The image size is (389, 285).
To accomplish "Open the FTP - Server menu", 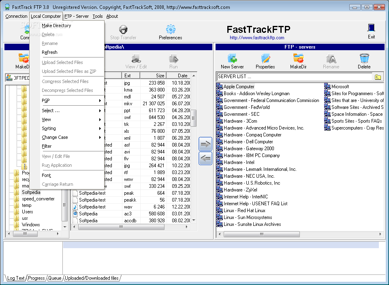I will click(x=77, y=16).
